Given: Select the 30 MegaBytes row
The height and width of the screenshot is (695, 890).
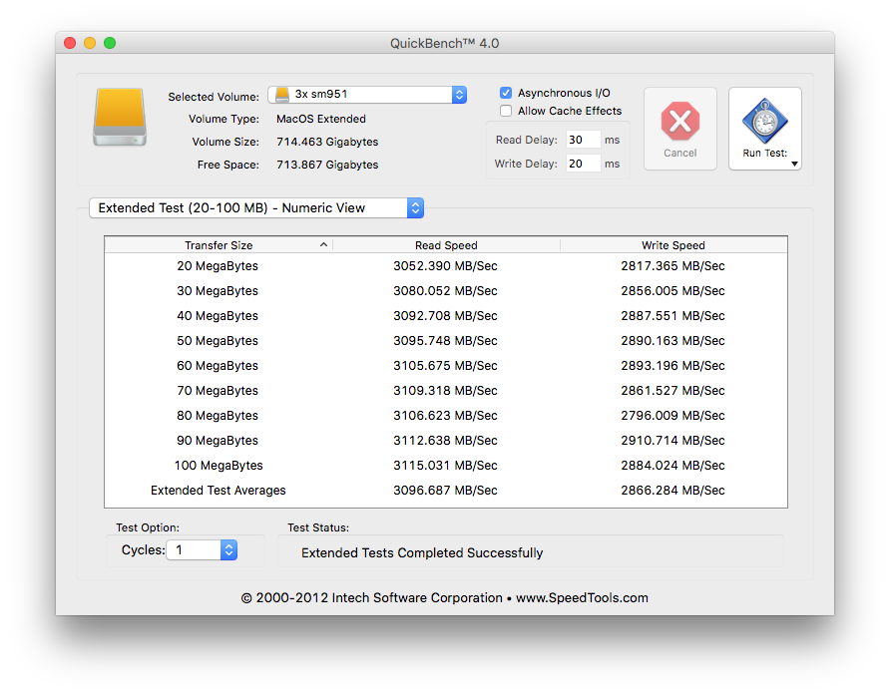Looking at the screenshot, I should [x=446, y=290].
